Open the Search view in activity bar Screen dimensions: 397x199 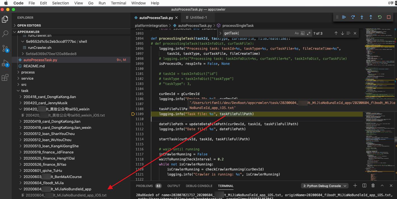point(5,34)
